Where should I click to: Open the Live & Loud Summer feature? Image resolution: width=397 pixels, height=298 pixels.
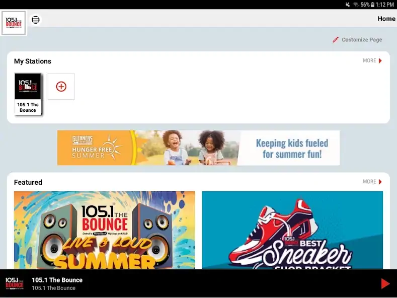tap(104, 230)
